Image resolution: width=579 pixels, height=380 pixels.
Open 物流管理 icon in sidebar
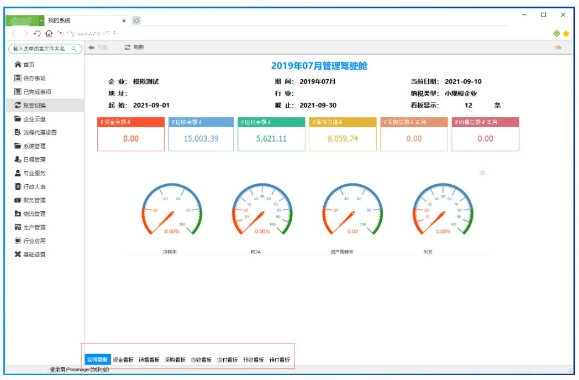click(x=17, y=214)
